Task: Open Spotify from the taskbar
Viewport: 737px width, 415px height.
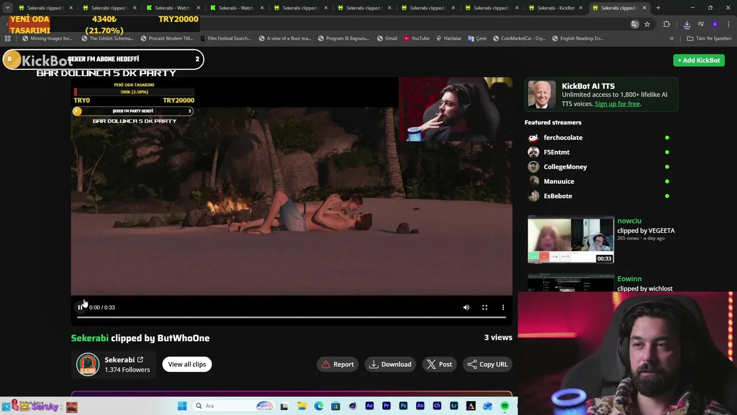Action: pos(504,406)
